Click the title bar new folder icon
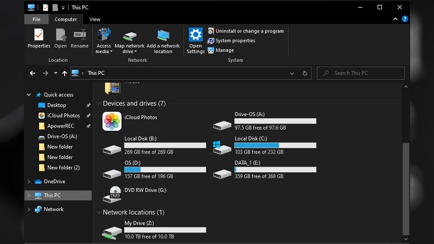This screenshot has width=434, height=244. click(x=55, y=8)
